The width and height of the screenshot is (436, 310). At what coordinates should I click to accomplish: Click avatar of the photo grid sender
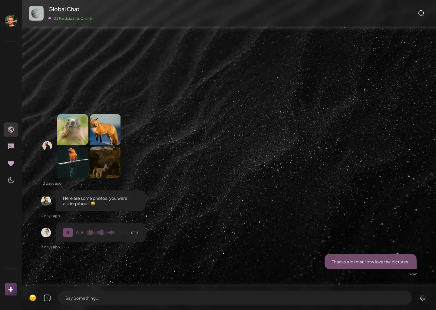(x=47, y=146)
